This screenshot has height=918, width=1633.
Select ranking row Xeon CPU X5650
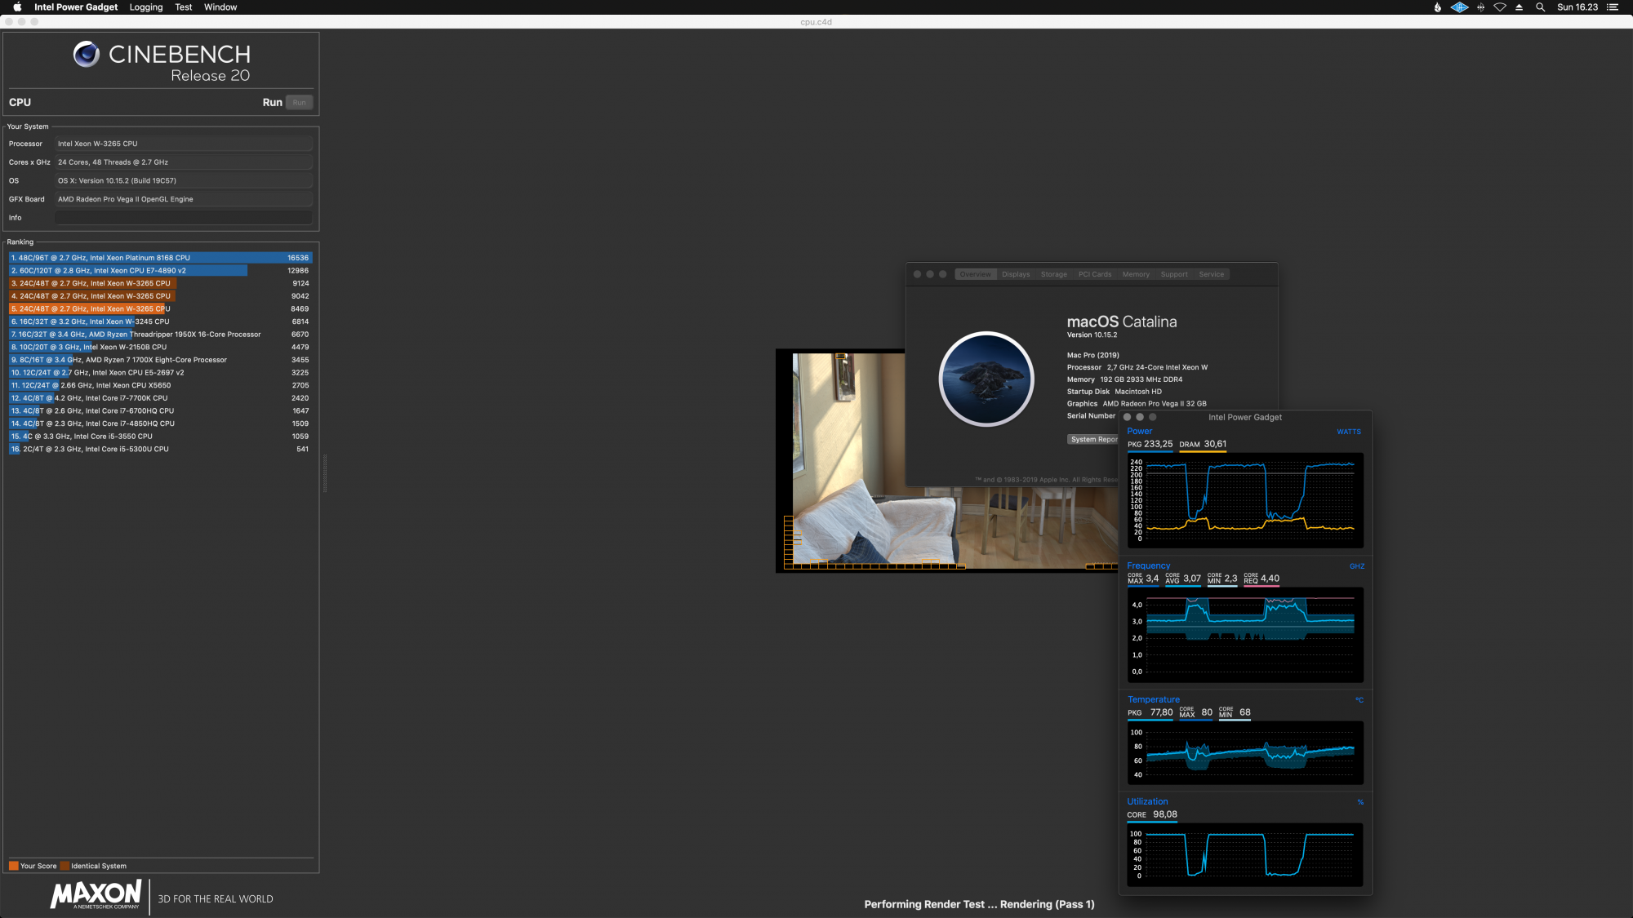click(x=160, y=385)
